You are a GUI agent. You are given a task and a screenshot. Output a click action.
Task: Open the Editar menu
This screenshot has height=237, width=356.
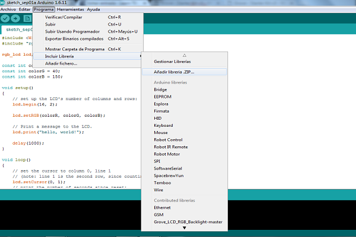(24, 9)
